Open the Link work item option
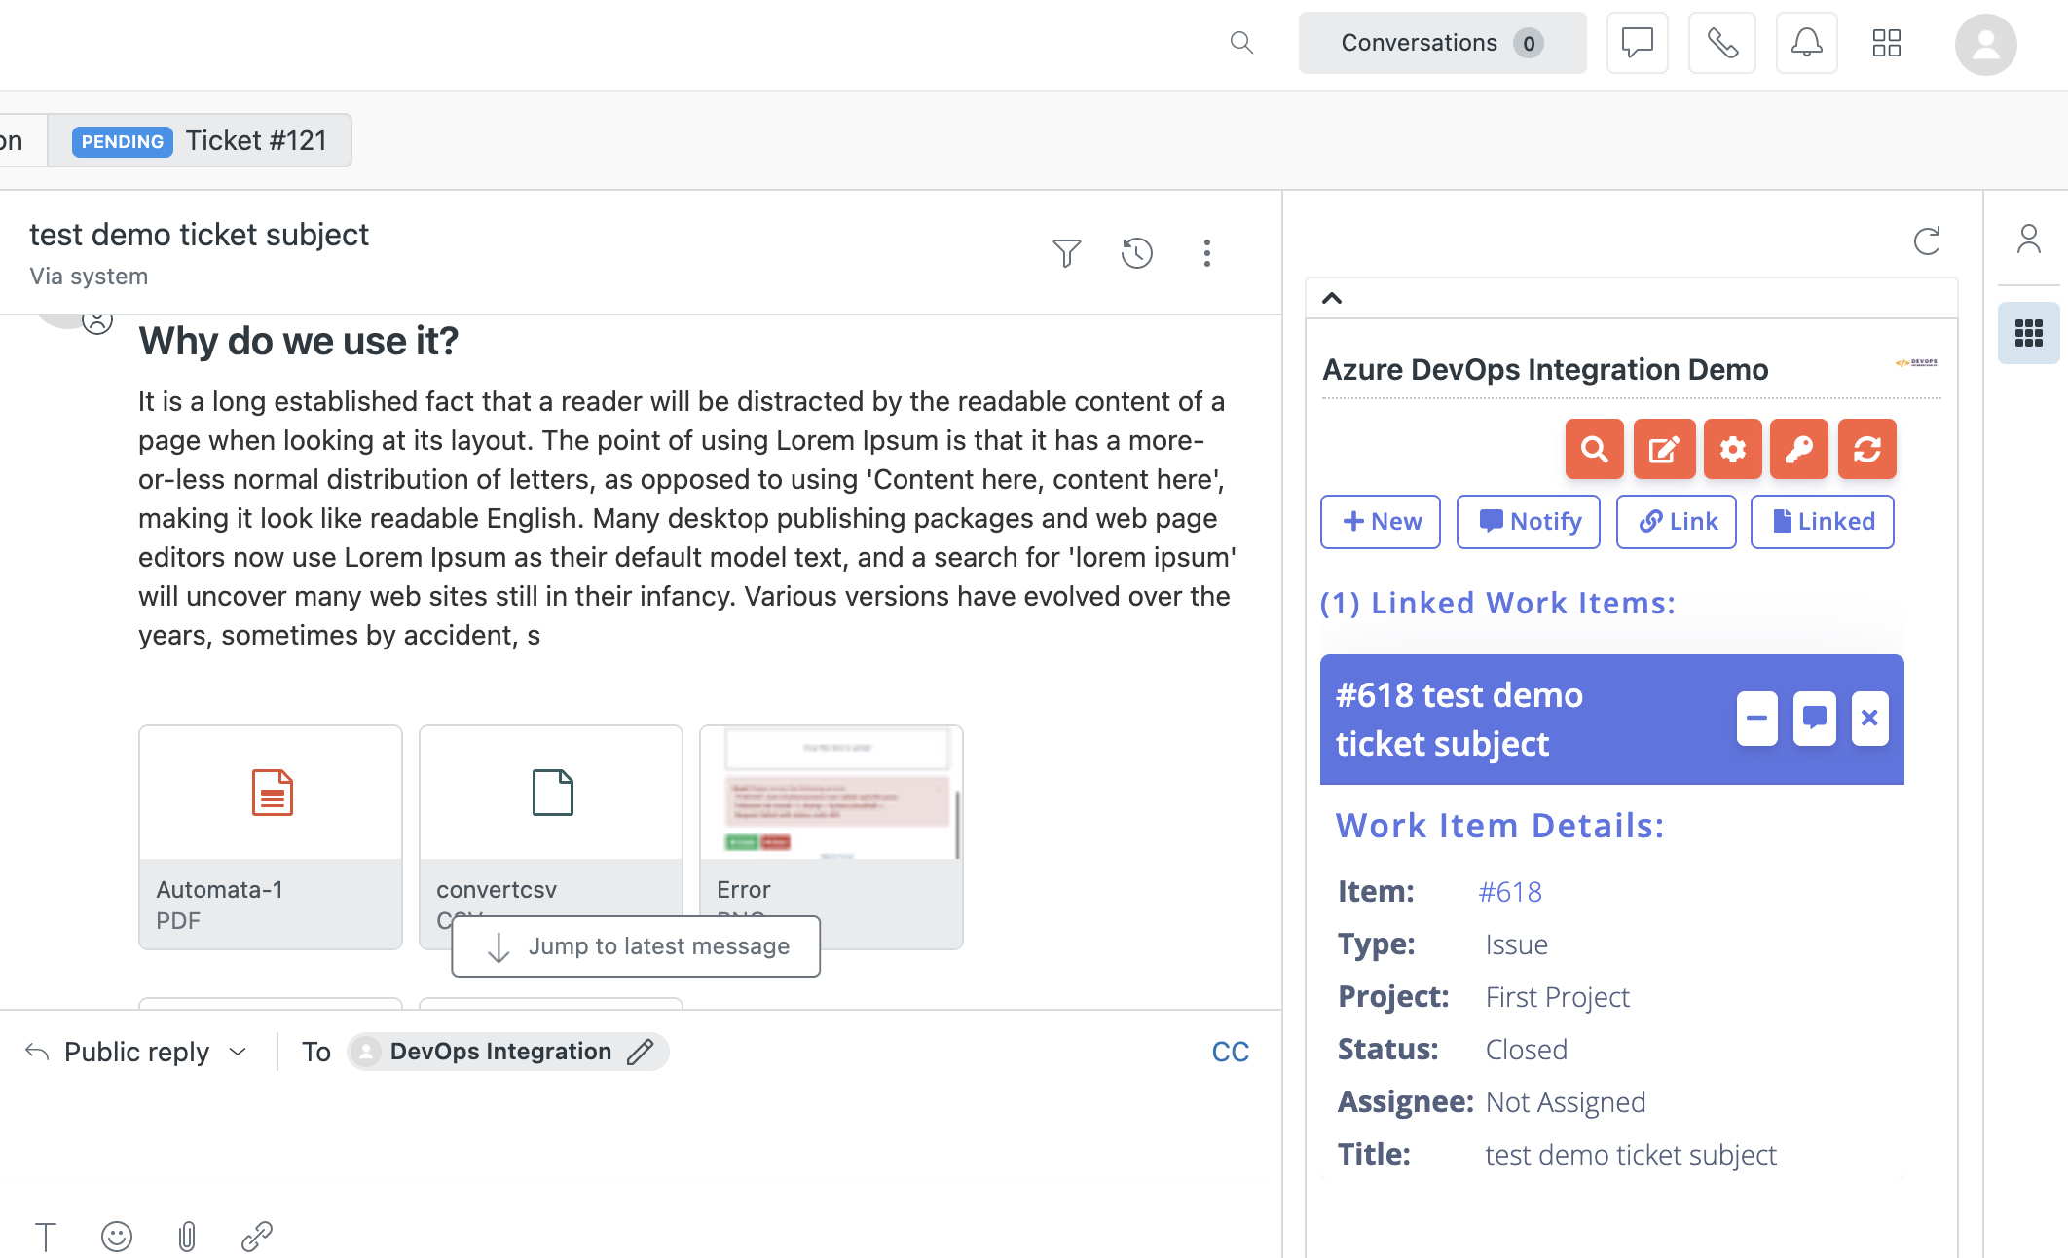This screenshot has height=1258, width=2068. pyautogui.click(x=1677, y=520)
